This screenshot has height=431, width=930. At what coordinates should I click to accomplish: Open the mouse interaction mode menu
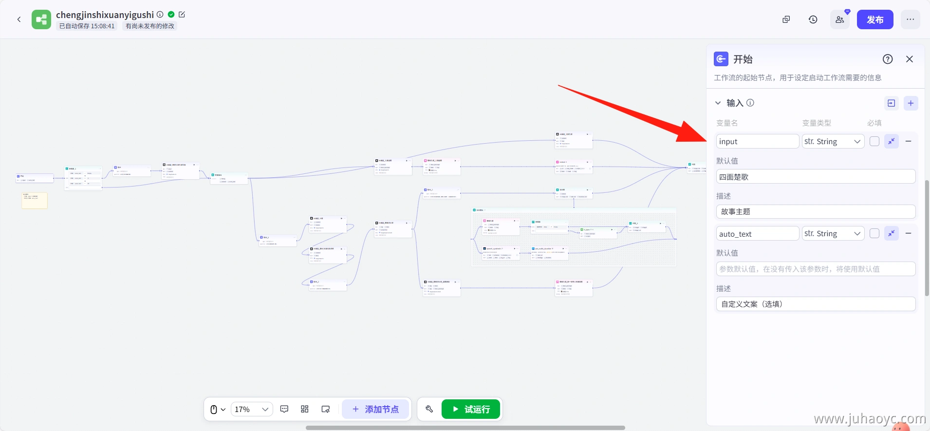point(217,409)
